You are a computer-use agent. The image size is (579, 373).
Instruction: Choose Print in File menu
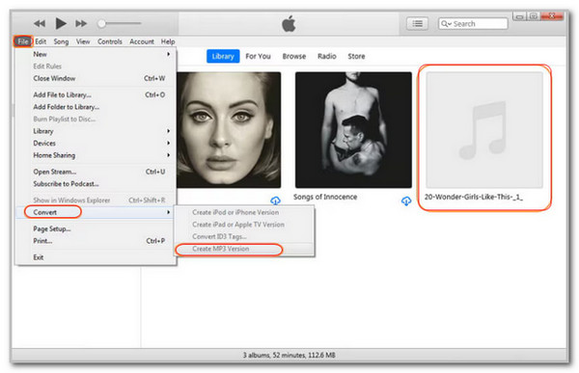pos(96,241)
